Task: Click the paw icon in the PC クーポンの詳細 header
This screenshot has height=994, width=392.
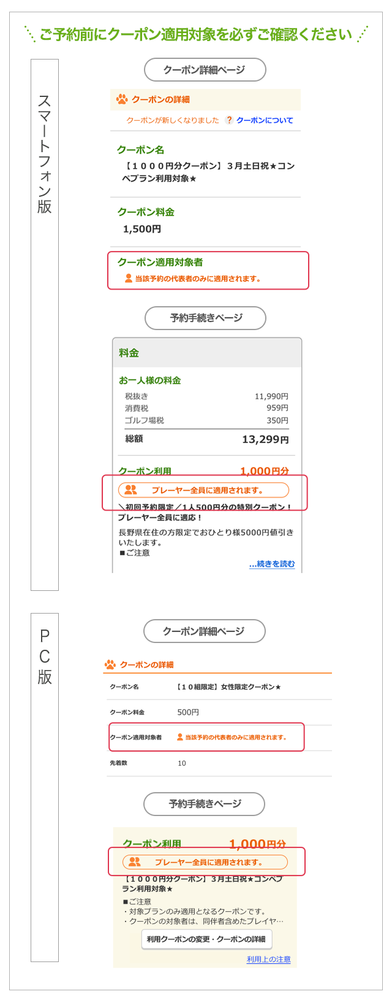Action: click(x=110, y=665)
